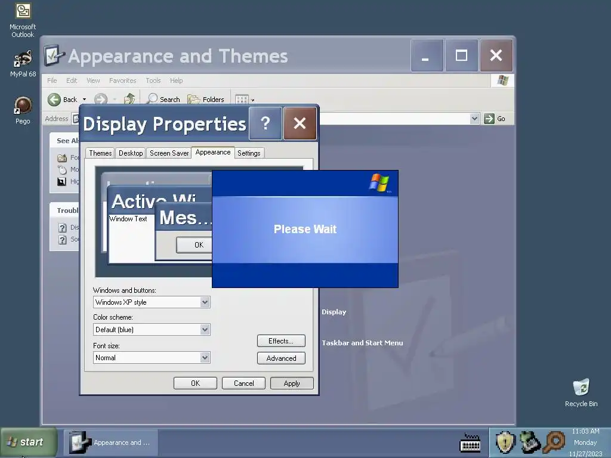Click the magnifier tray icon
The width and height of the screenshot is (611, 458).
point(554,442)
